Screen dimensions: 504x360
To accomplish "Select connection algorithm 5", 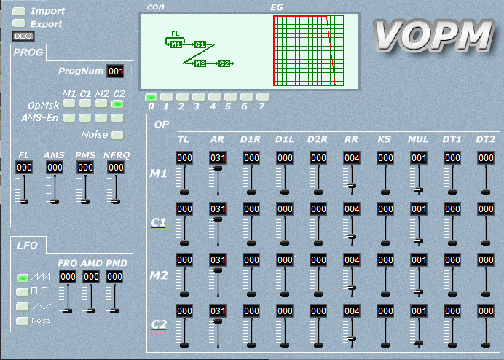I will pyautogui.click(x=231, y=97).
